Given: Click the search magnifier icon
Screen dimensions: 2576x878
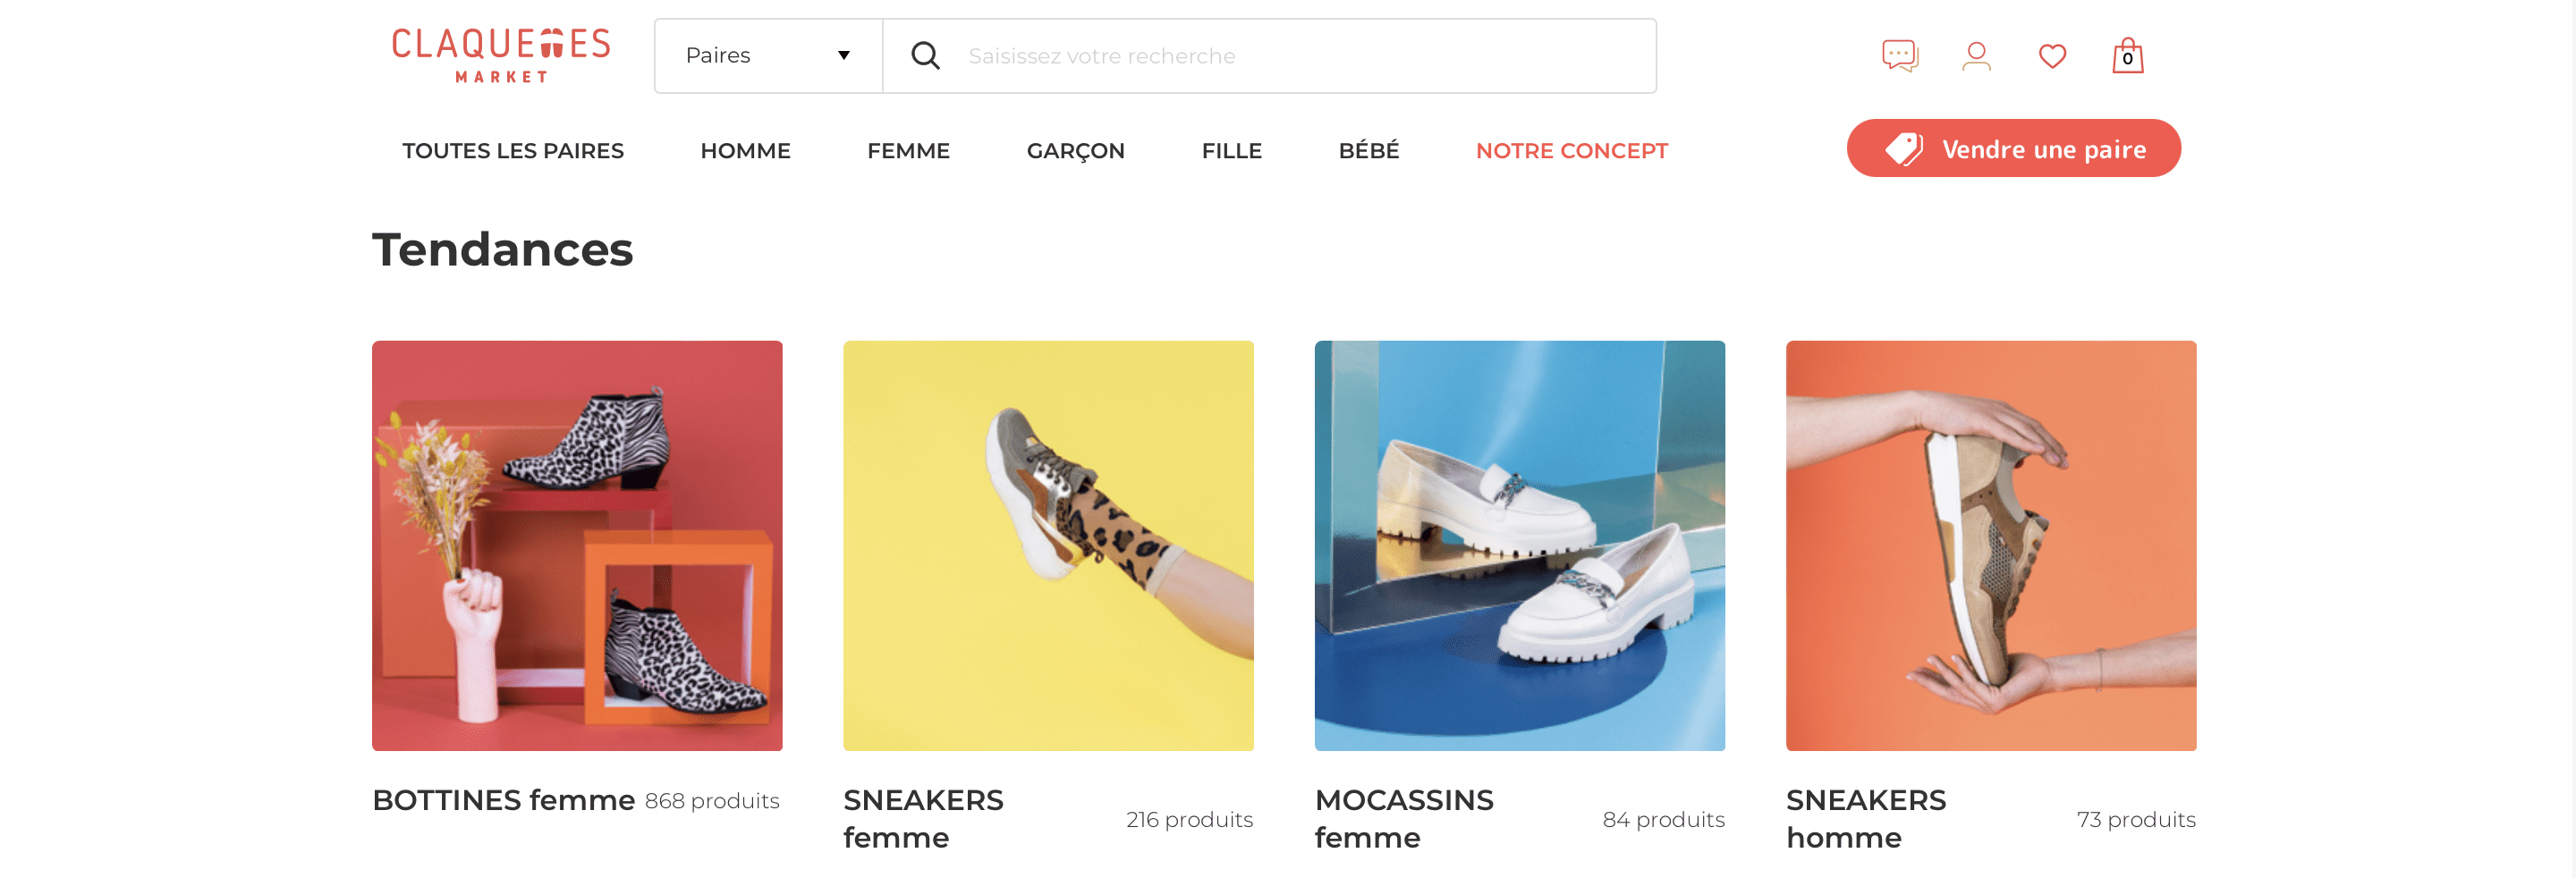Looking at the screenshot, I should pyautogui.click(x=926, y=56).
